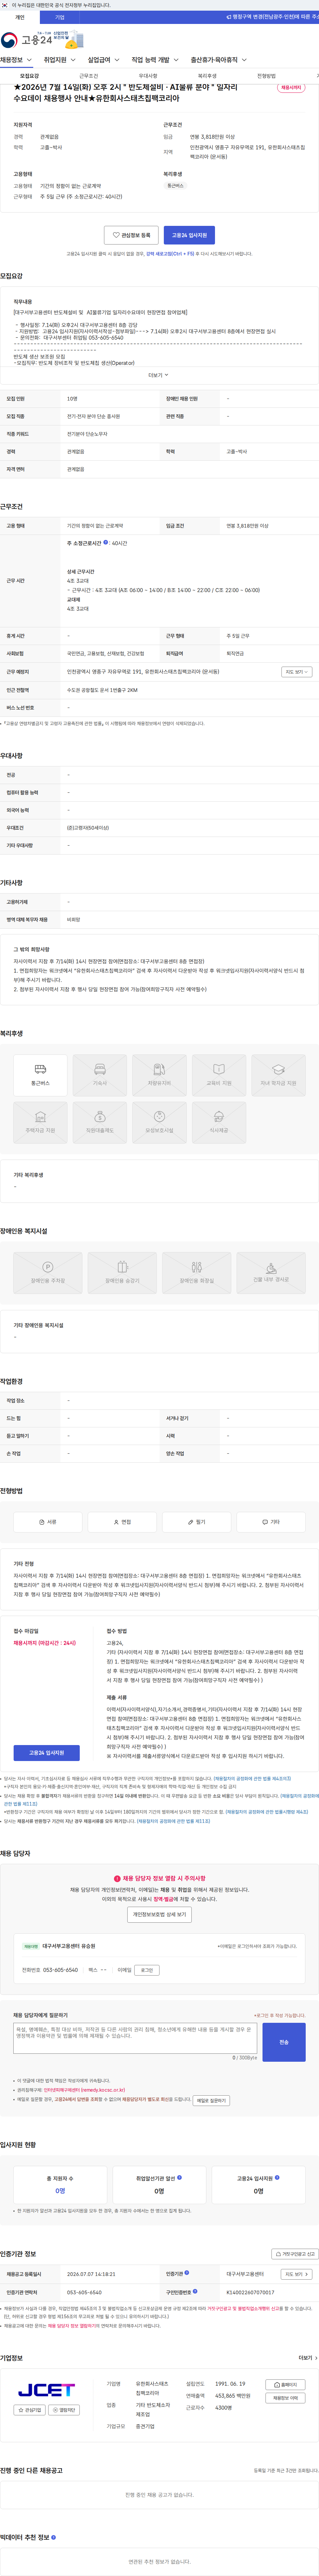Click the 빅데이터 추천 정보 info icon

tap(53, 2537)
